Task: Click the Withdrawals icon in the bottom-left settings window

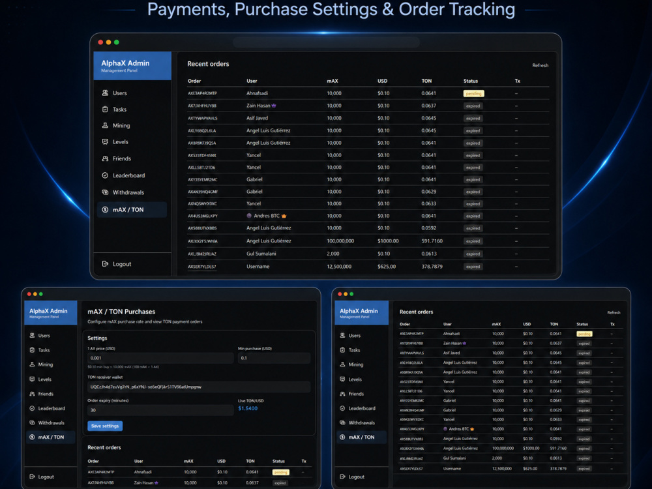Action: pos(32,422)
